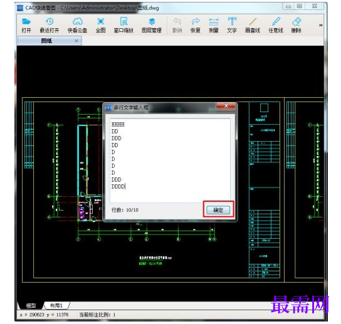The height and width of the screenshot is (324, 341).
Task: Click inside the multiline text input area
Action: pos(170,160)
